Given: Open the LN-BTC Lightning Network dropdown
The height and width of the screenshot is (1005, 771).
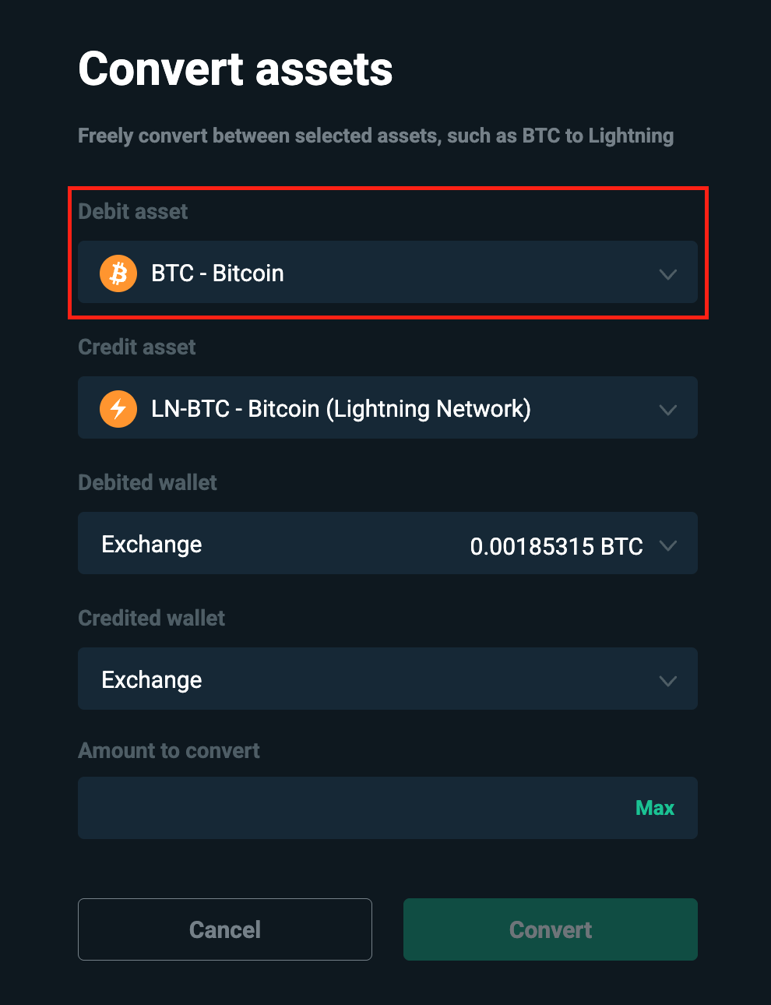Looking at the screenshot, I should (x=388, y=407).
